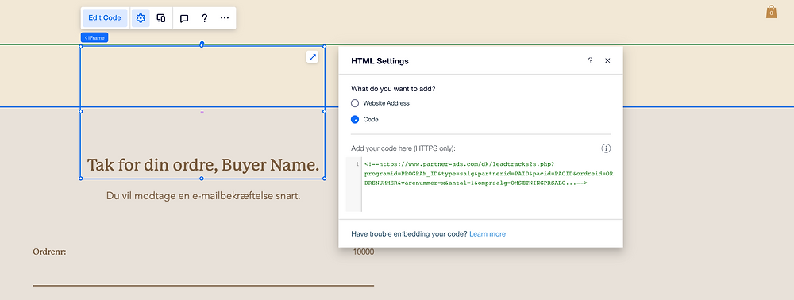Click the top-center resize handle of the iframe
This screenshot has height=300, width=794.
pyautogui.click(x=202, y=44)
